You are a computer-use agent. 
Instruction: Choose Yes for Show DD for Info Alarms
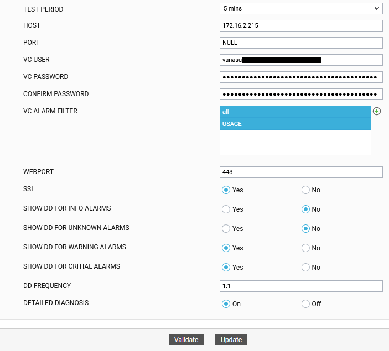(226, 209)
